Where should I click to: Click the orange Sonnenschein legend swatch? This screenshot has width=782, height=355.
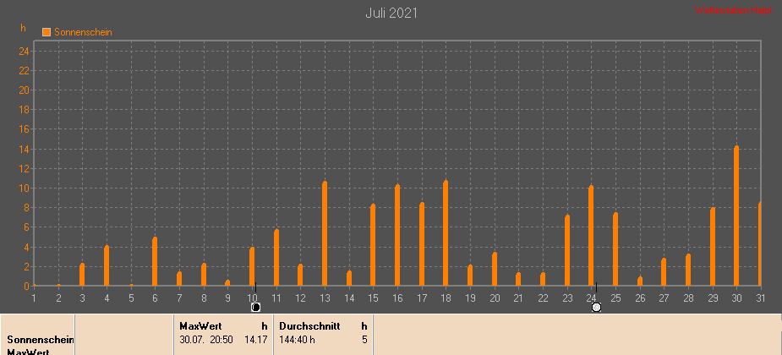46,32
